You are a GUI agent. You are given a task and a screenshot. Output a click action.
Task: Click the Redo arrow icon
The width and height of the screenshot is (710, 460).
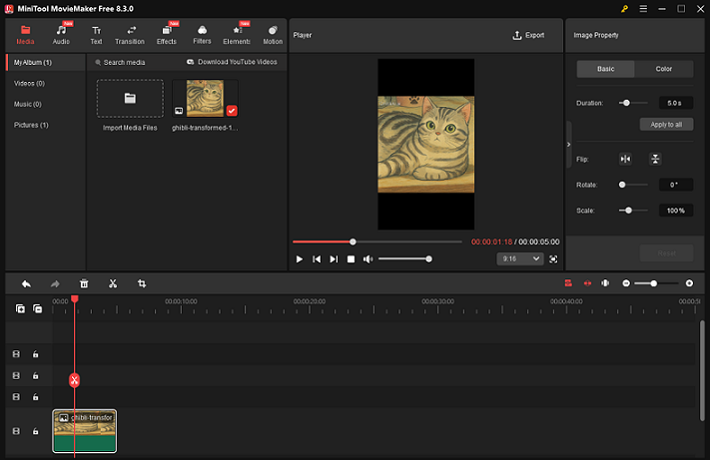pyautogui.click(x=55, y=284)
